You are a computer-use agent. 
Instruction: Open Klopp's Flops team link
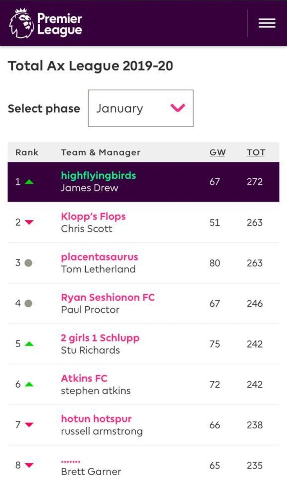pos(93,216)
